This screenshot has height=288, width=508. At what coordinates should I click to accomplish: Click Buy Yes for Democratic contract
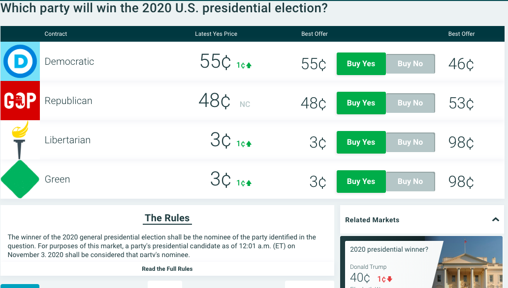pos(361,64)
